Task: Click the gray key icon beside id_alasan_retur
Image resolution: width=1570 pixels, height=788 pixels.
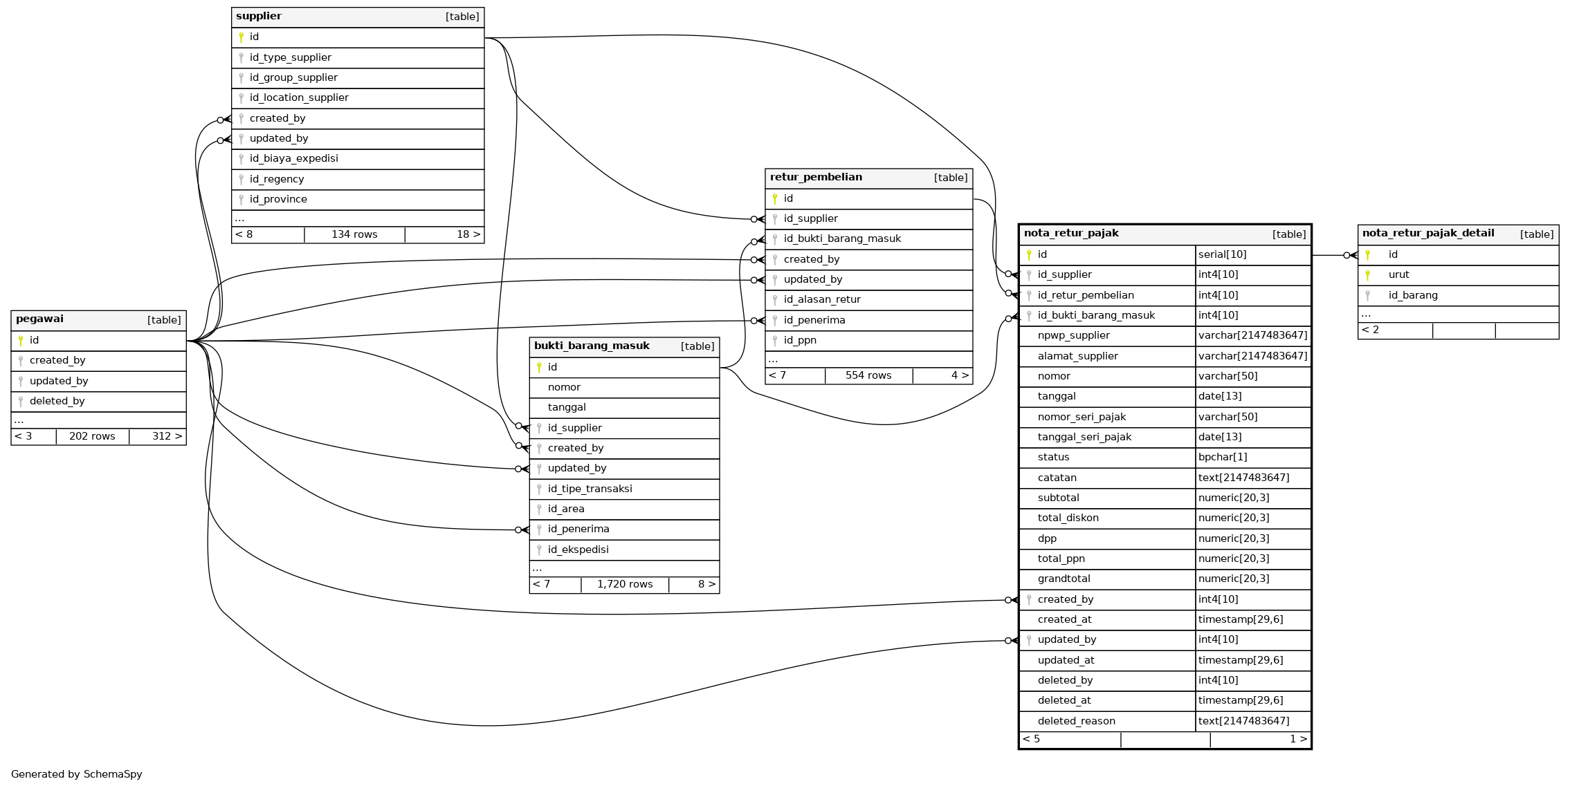Action: 775,300
